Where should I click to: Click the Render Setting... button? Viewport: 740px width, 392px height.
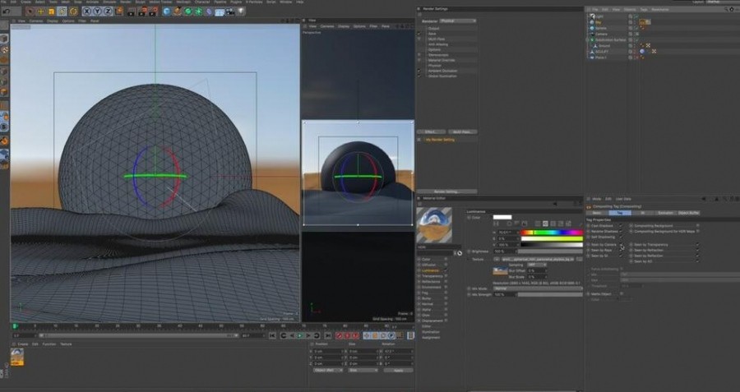click(x=446, y=191)
